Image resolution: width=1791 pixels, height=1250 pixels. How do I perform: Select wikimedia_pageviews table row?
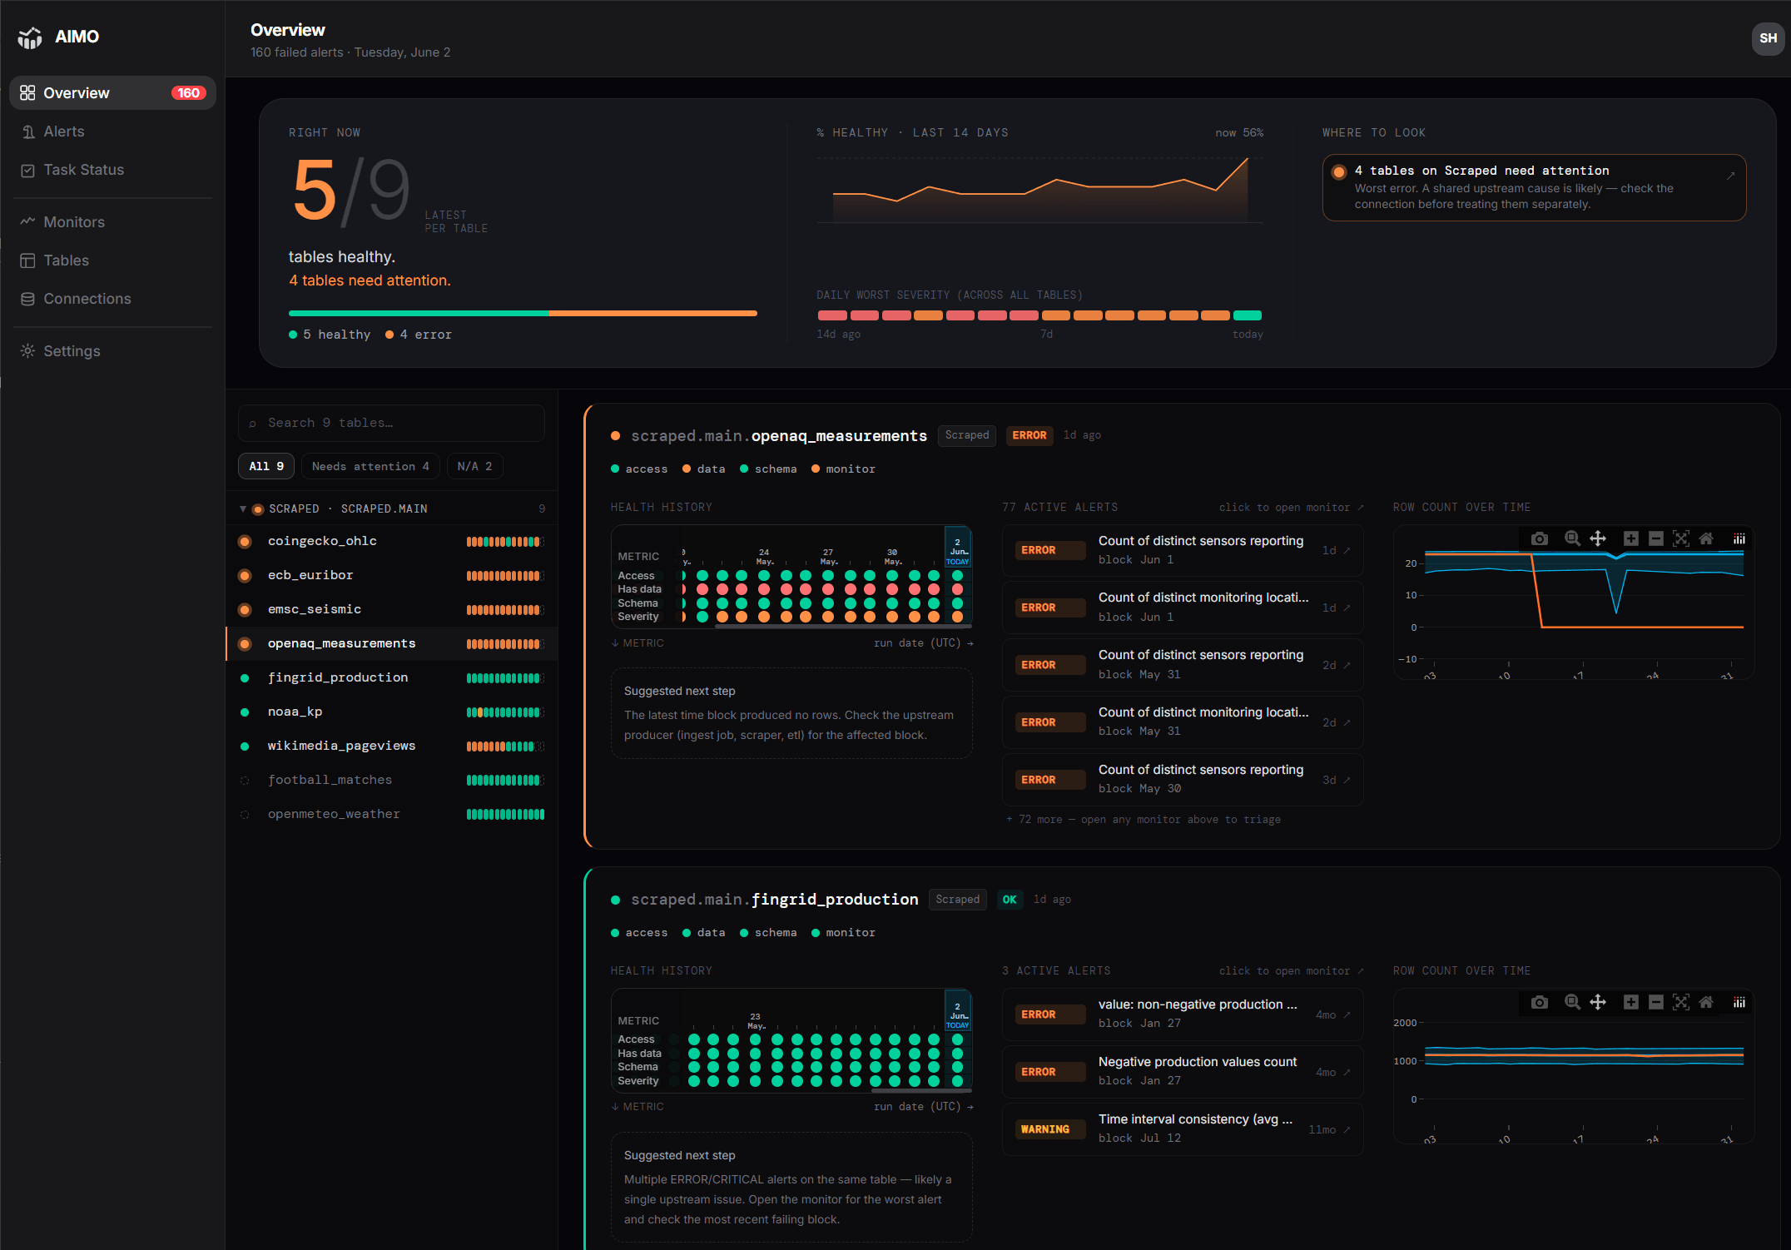click(x=392, y=747)
